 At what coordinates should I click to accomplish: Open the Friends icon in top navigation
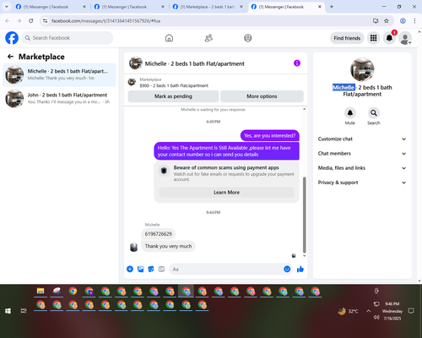pos(208,38)
